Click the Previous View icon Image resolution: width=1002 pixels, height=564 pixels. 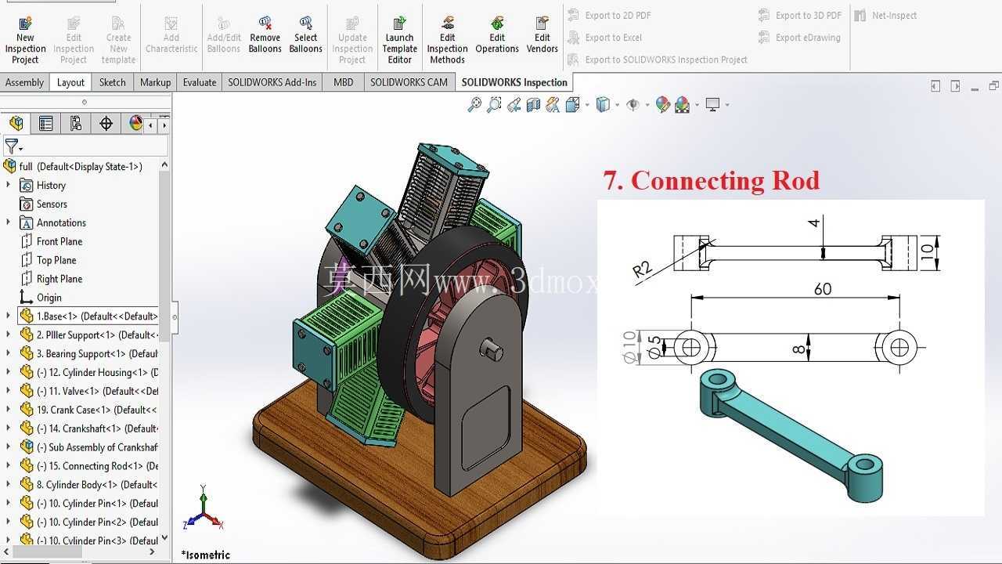pyautogui.click(x=514, y=104)
